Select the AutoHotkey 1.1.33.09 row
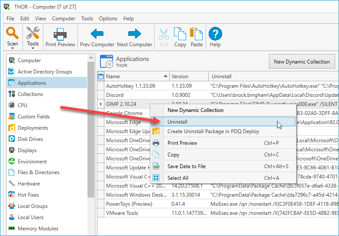Image resolution: width=339 pixels, height=236 pixels. [218, 86]
